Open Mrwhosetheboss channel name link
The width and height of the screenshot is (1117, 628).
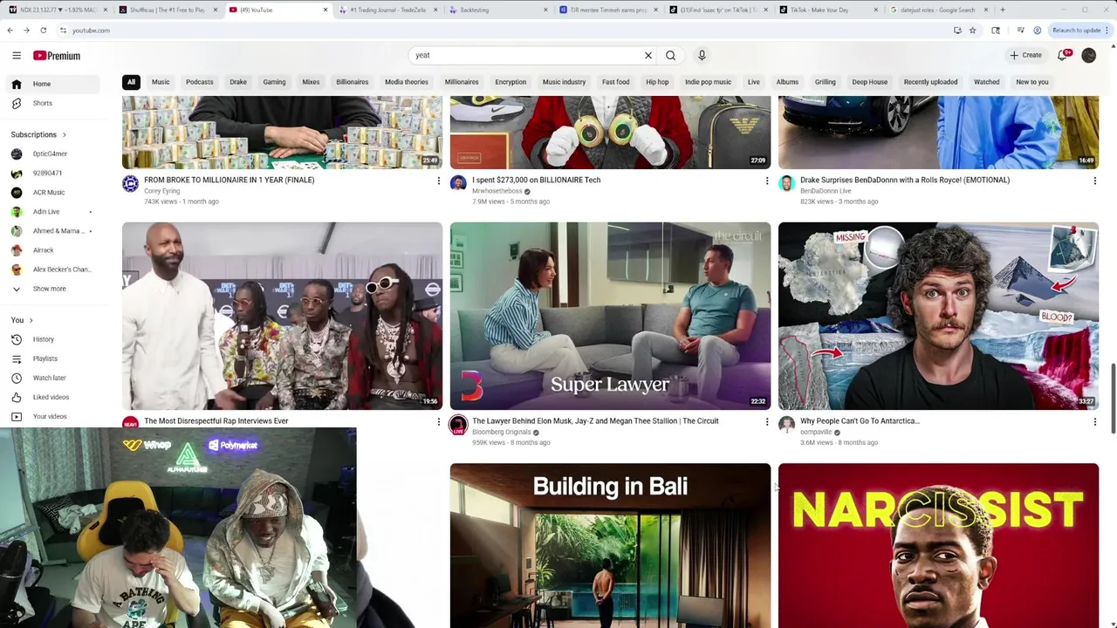pyautogui.click(x=497, y=191)
